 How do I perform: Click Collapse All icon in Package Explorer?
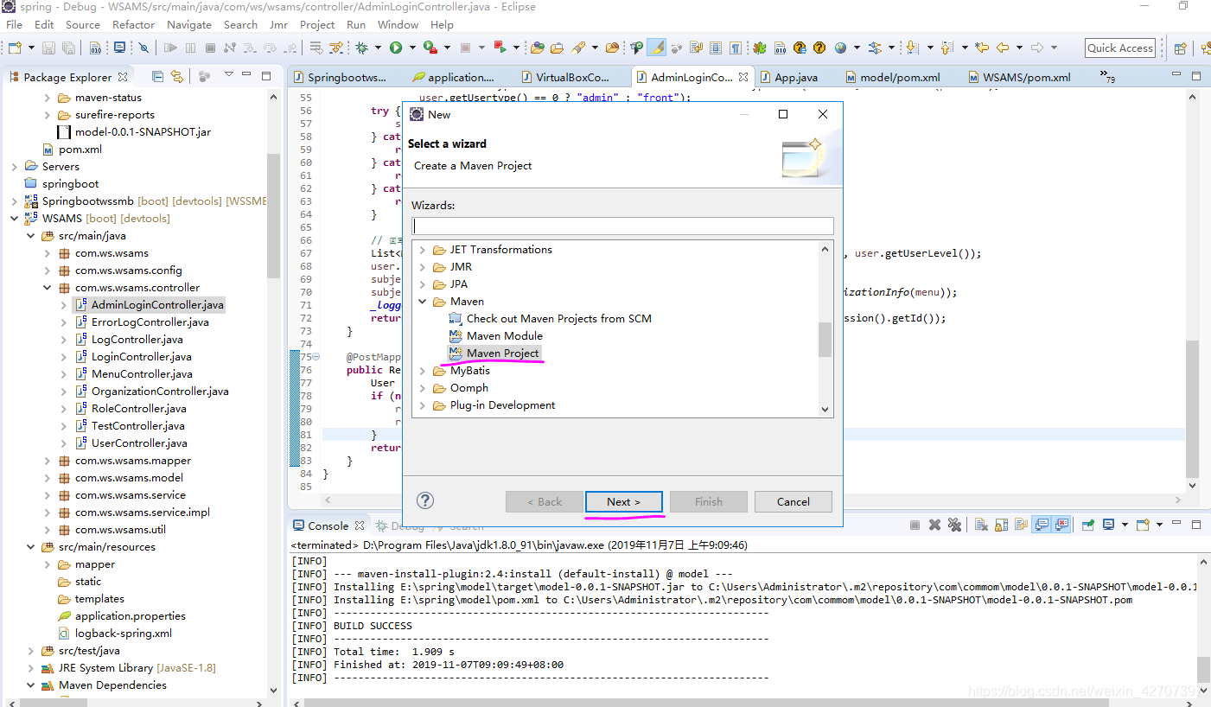157,76
